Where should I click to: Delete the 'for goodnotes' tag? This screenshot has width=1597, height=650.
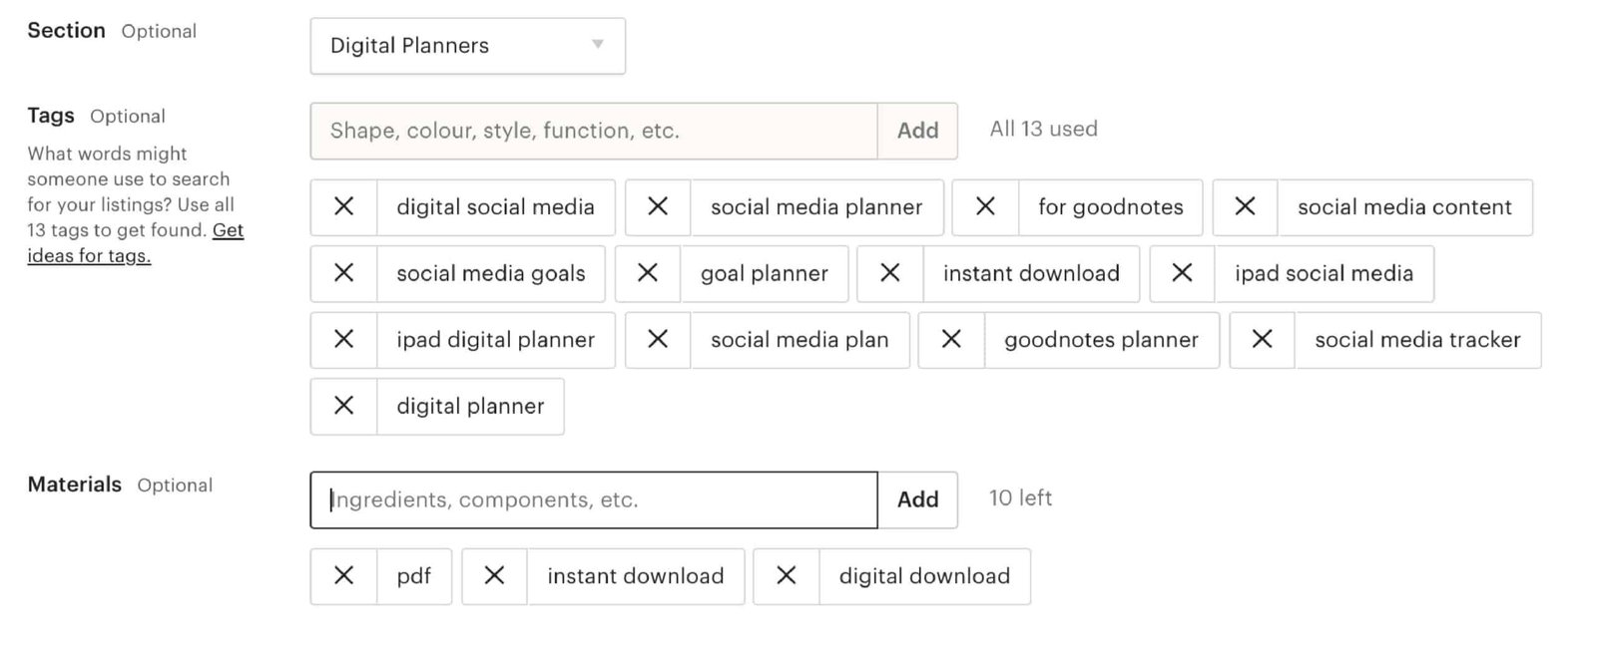[985, 207]
